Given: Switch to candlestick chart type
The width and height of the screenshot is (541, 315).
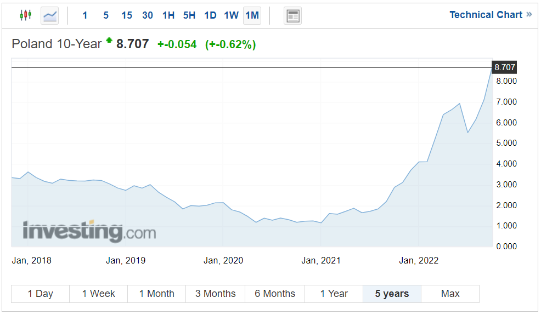Looking at the screenshot, I should coord(25,15).
